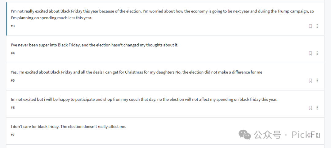Bookmark response #4
Image resolution: width=331 pixels, height=148 pixels.
(x=310, y=54)
